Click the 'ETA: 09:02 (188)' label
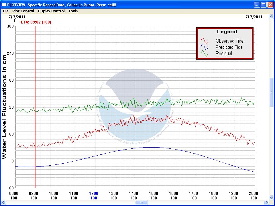 36,22
